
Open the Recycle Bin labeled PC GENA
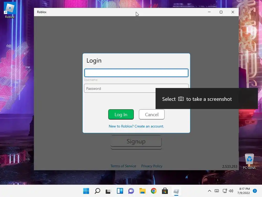pyautogui.click(x=249, y=161)
